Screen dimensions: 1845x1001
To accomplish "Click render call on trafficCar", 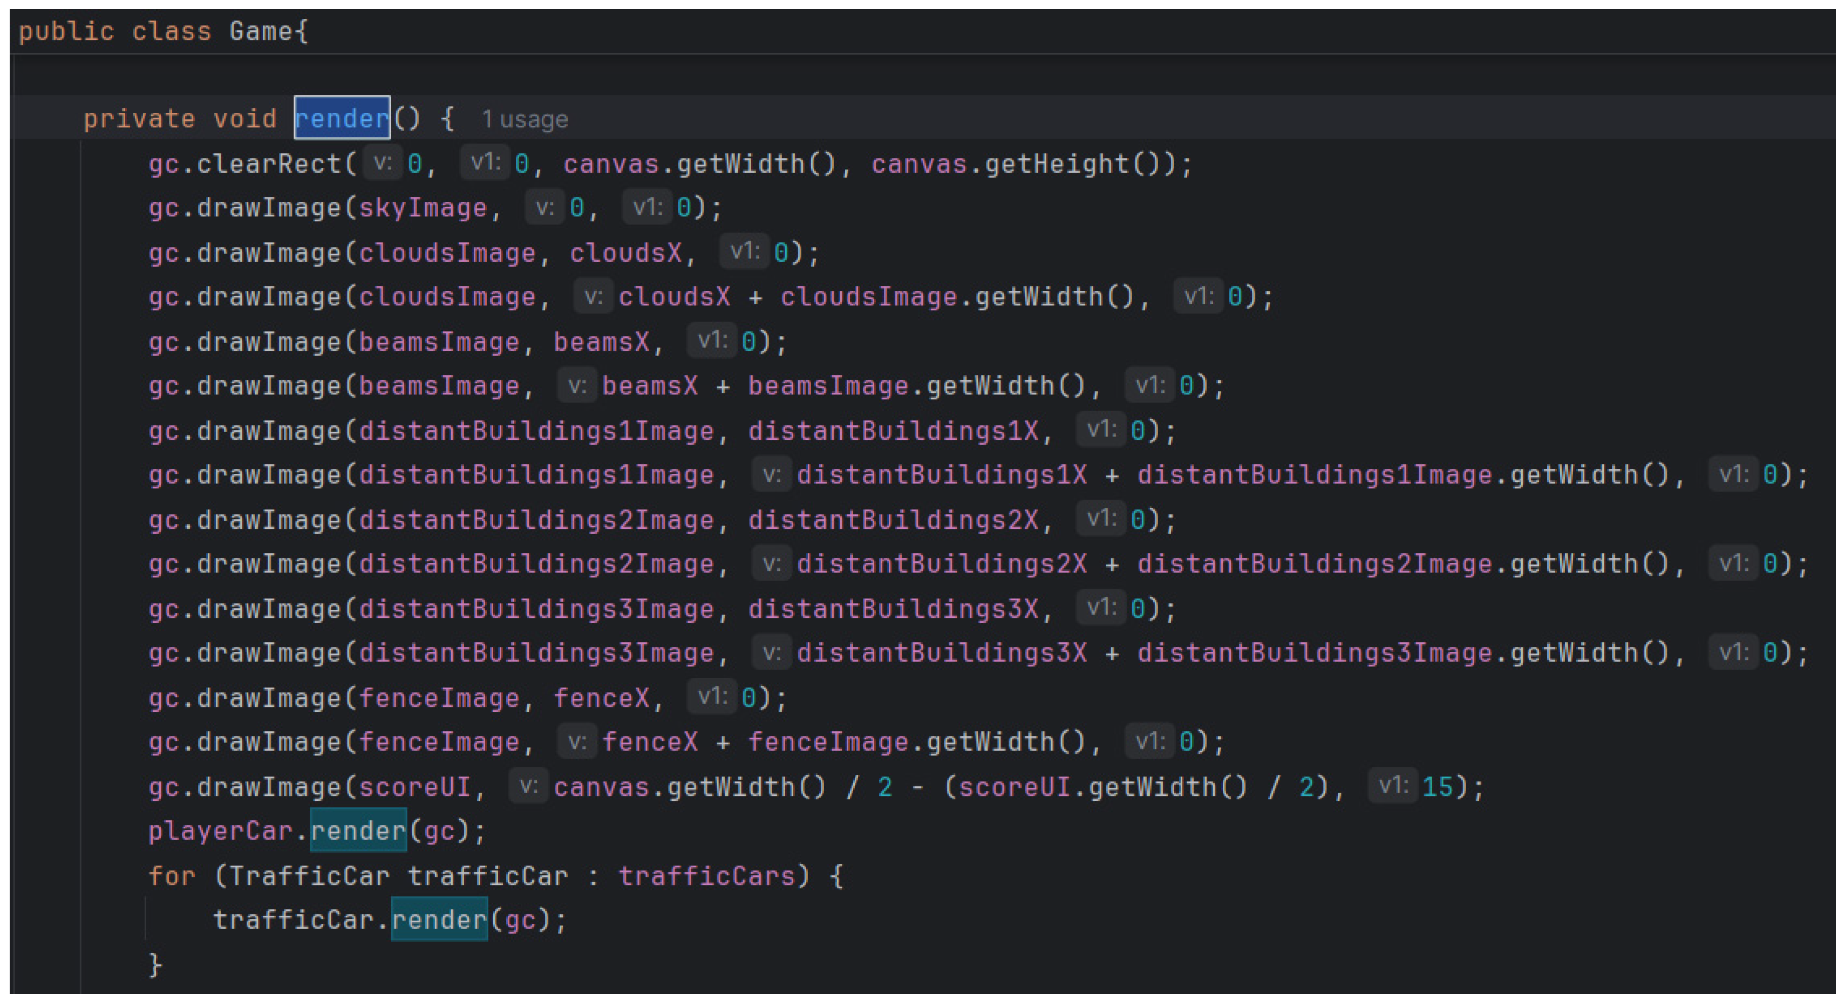I will (439, 920).
